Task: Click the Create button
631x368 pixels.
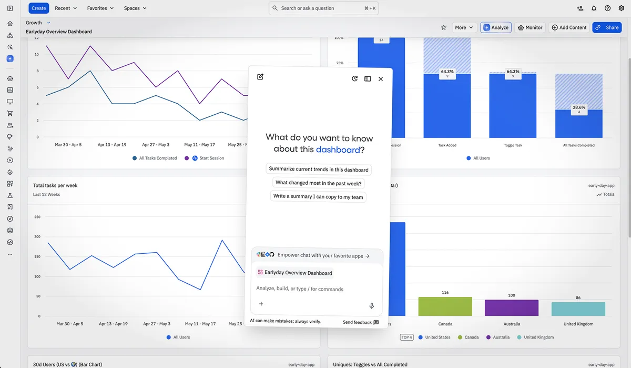Action: pyautogui.click(x=38, y=8)
